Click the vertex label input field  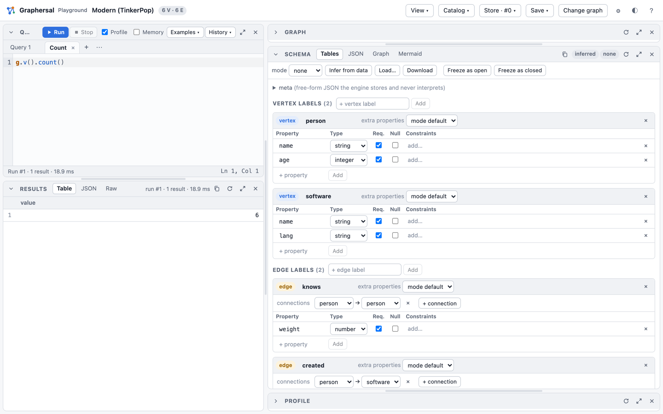(x=372, y=104)
